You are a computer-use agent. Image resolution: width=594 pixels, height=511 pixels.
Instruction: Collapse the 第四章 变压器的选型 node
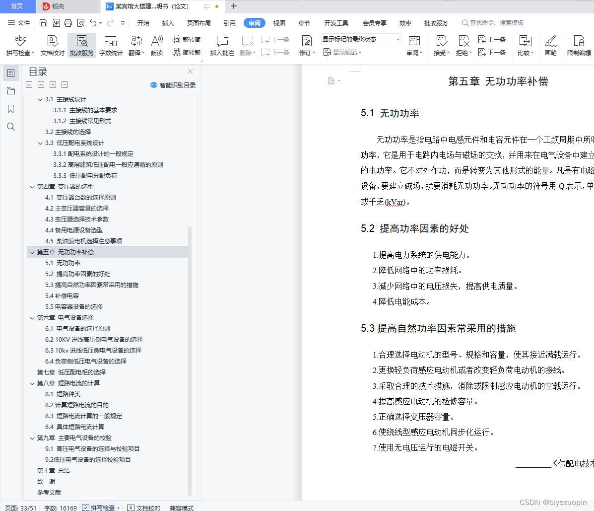point(32,187)
